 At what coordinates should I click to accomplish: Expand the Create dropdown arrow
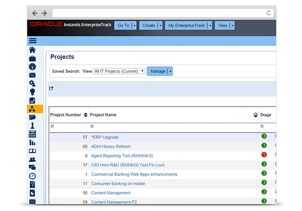160,25
